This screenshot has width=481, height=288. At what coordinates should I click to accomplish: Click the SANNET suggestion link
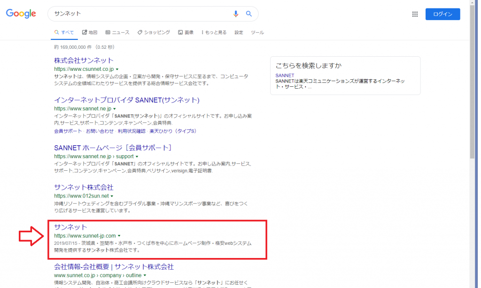(285, 76)
